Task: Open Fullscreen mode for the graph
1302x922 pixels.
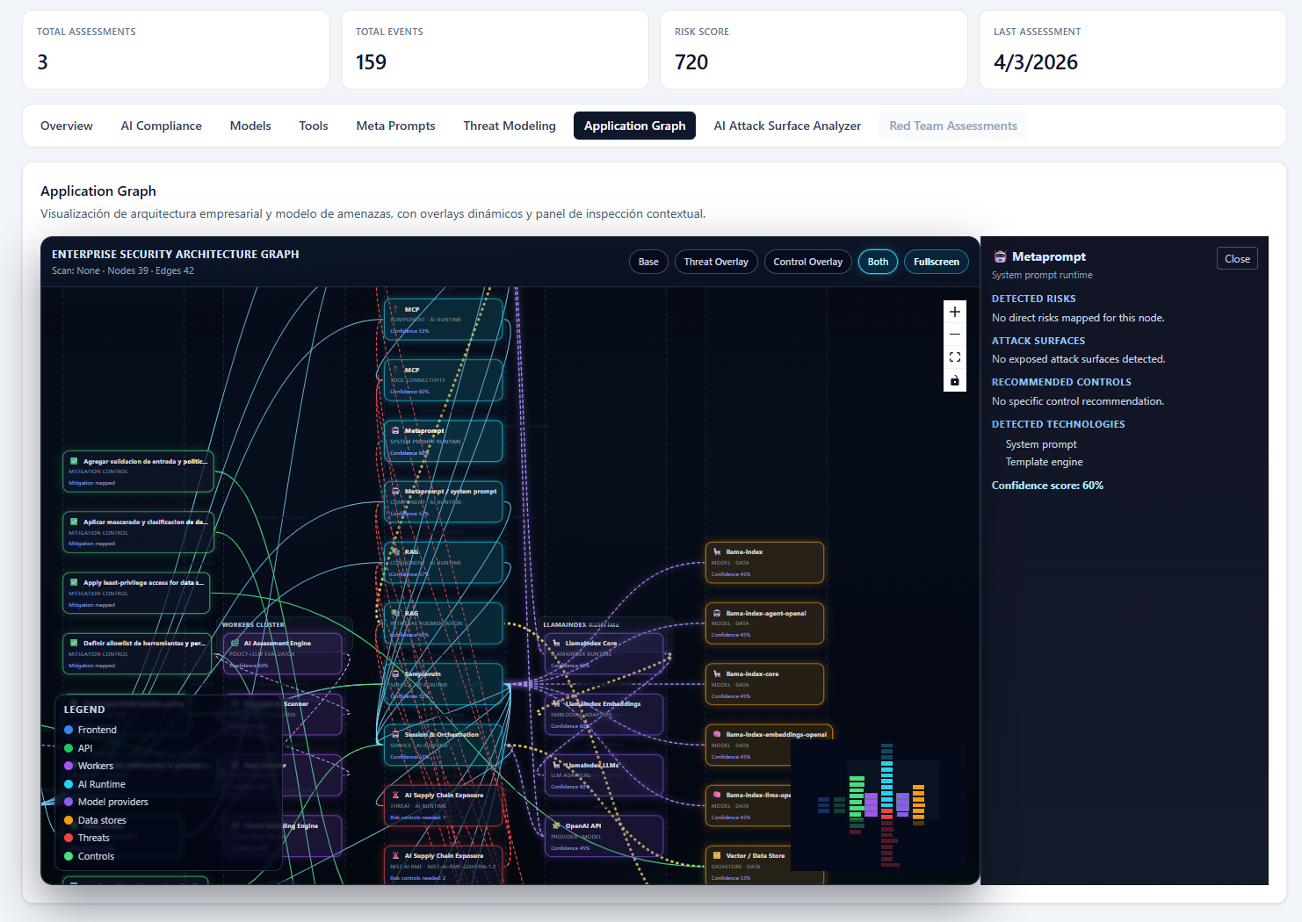Action: [936, 262]
